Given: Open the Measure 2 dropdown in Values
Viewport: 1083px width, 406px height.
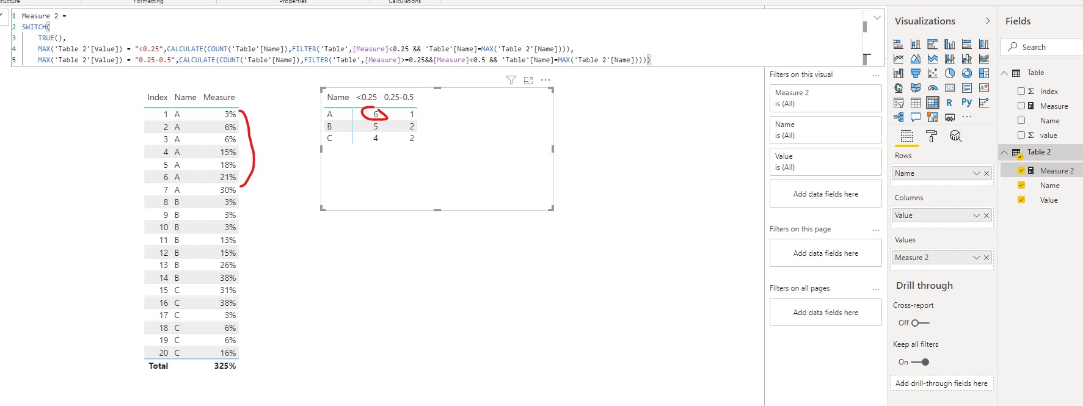Looking at the screenshot, I should (976, 258).
